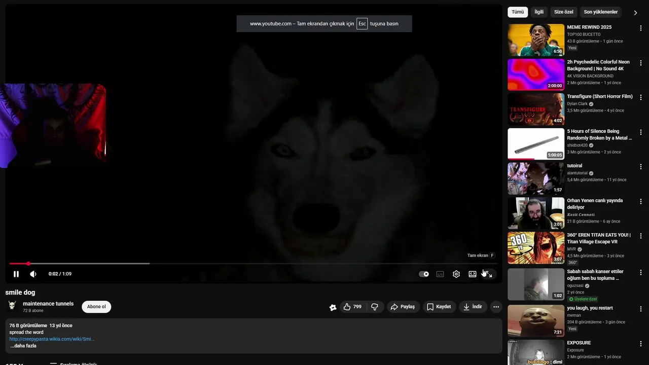Screen dimensions: 649x365
Task: Select the İlgili filter chip
Action: pyautogui.click(x=539, y=12)
